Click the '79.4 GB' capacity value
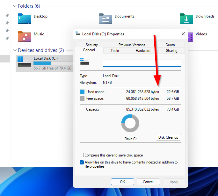Viewport: 218px width, 196px height. (x=173, y=109)
